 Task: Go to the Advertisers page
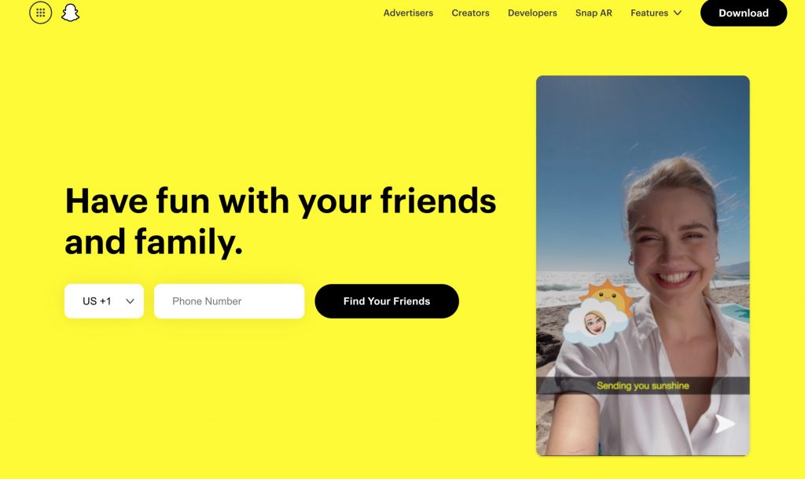(408, 13)
